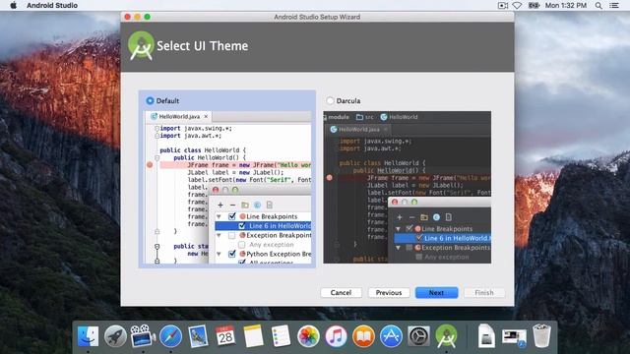Open the Android Studio menu bar item
The image size is (630, 354).
pos(52,5)
